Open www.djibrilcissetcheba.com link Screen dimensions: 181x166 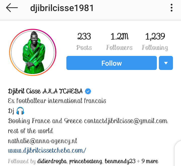point(47,150)
